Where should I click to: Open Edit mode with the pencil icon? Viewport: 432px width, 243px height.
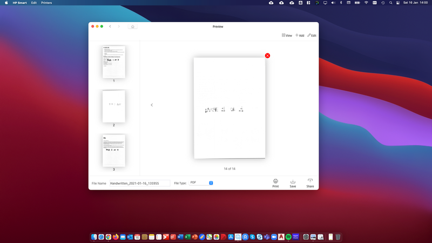tap(312, 36)
